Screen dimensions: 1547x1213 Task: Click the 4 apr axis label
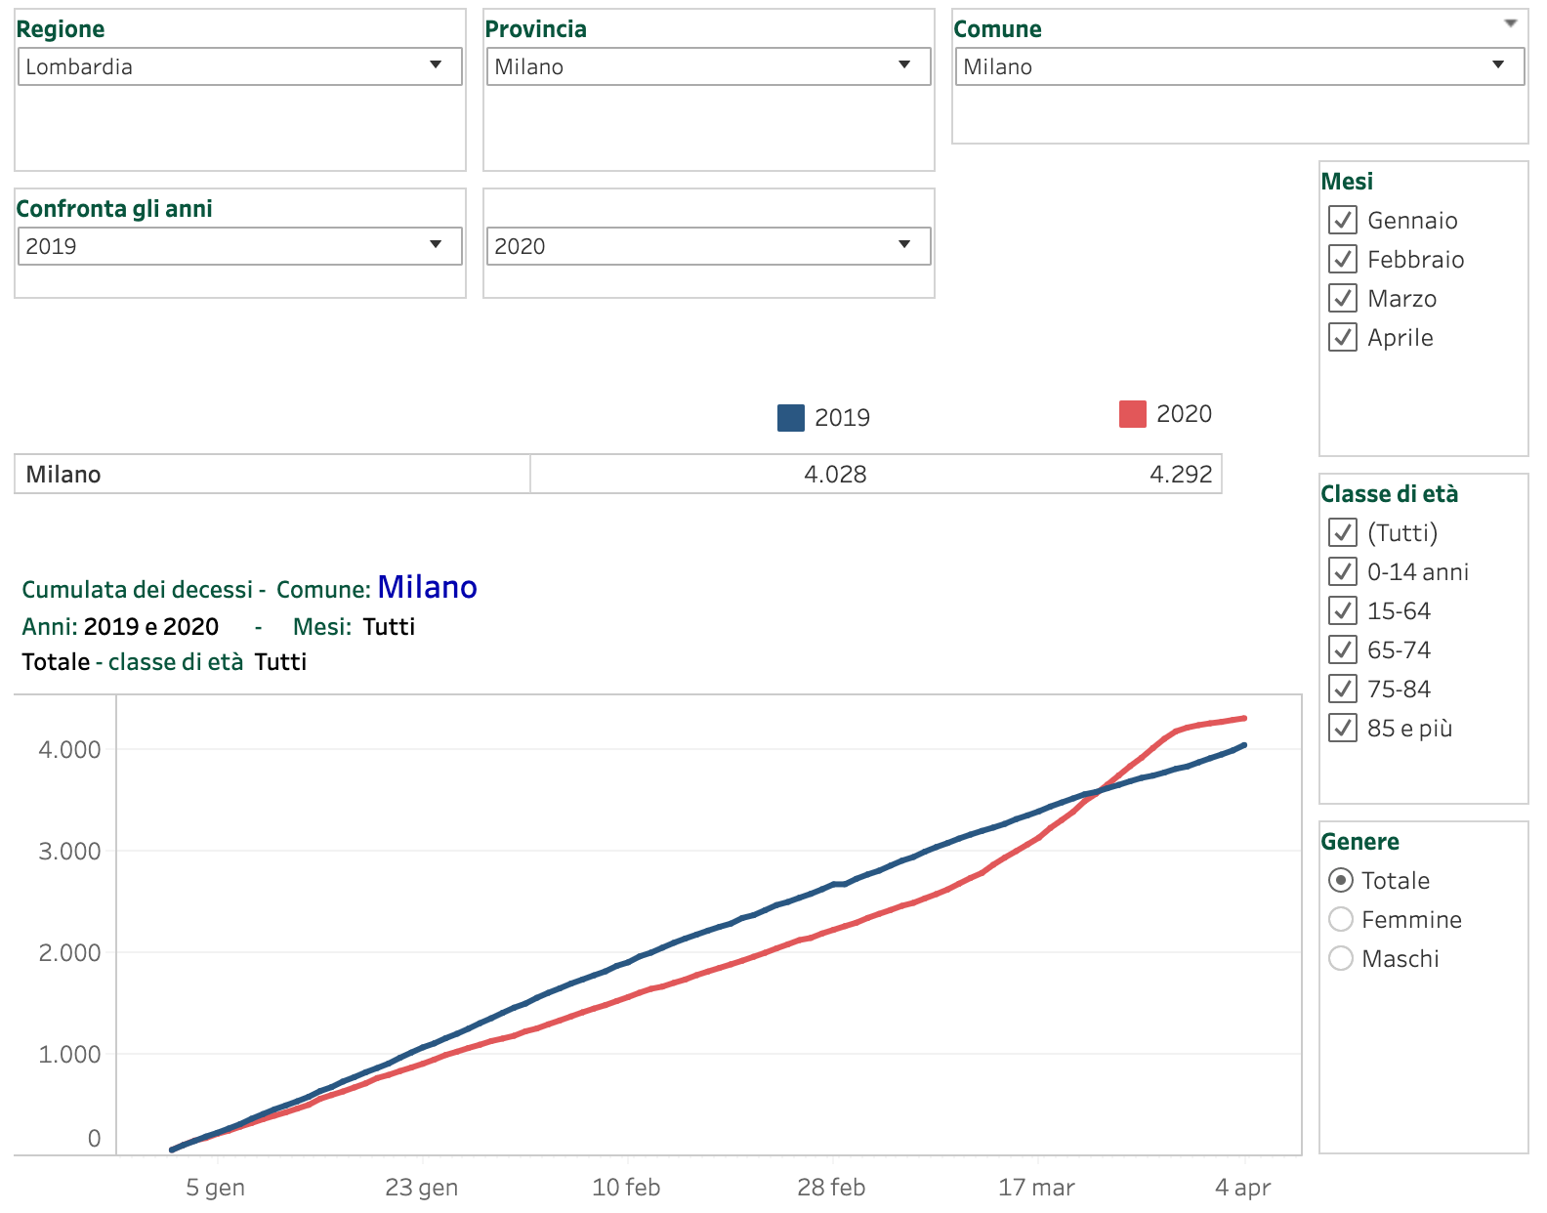click(1242, 1188)
